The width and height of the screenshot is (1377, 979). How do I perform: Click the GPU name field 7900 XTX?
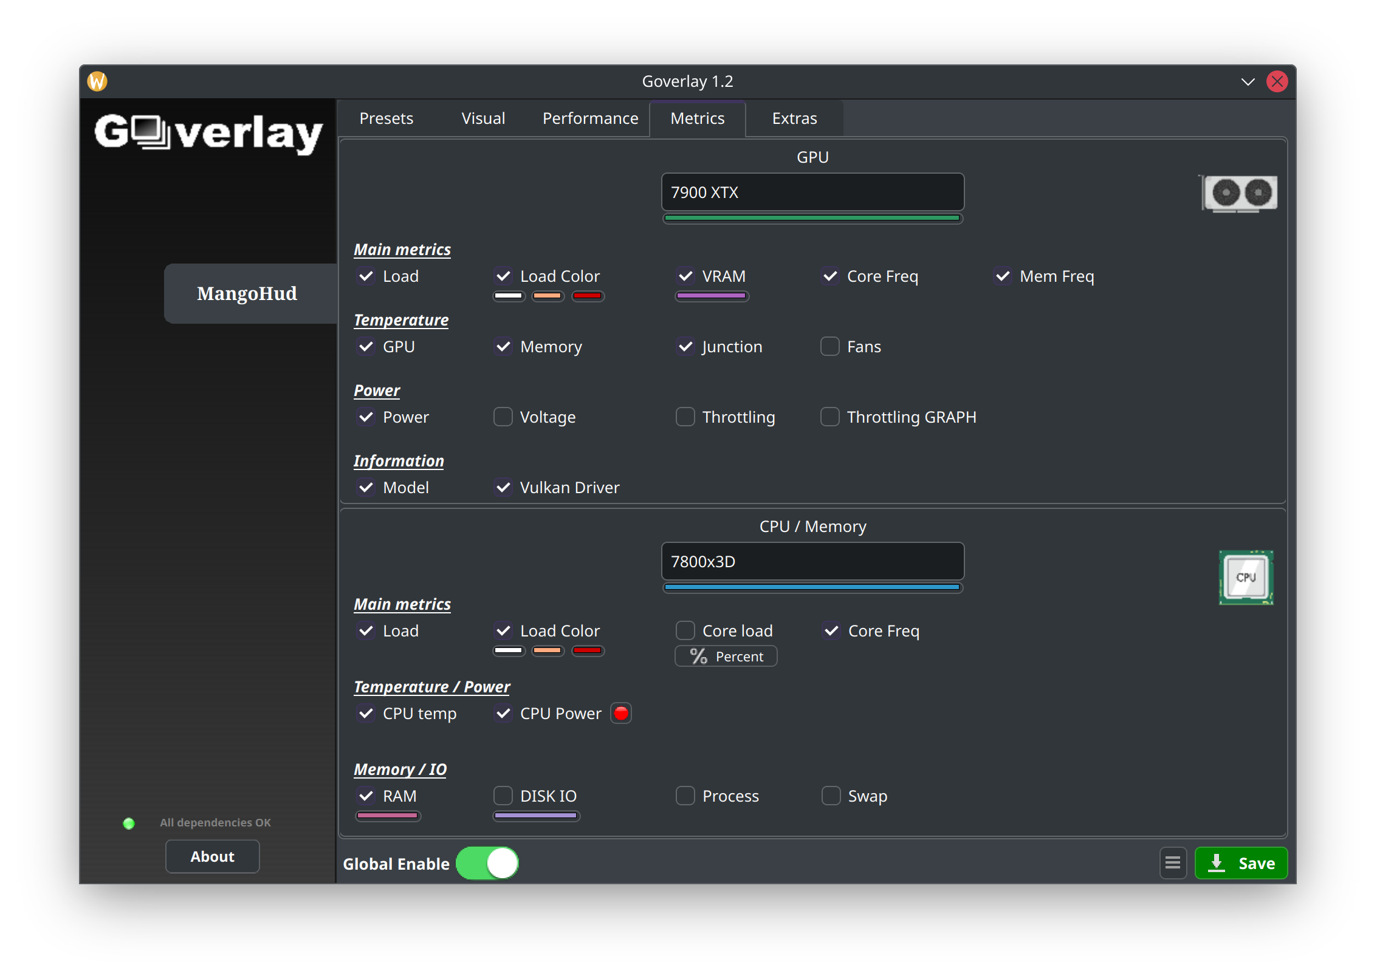click(x=812, y=193)
